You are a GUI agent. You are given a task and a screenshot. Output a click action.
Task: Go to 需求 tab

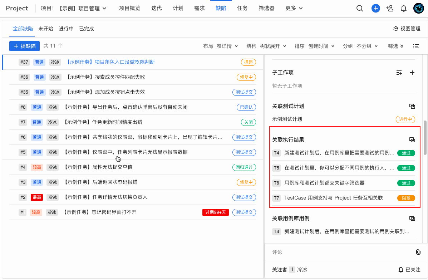[x=199, y=8]
